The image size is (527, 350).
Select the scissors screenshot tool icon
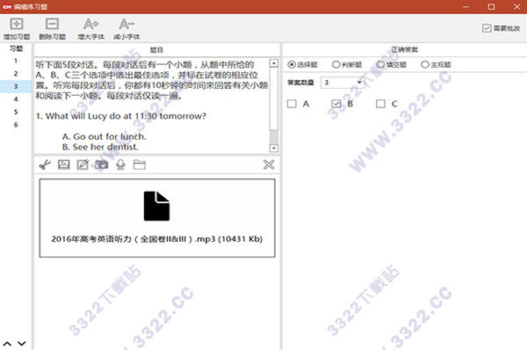[x=45, y=164]
